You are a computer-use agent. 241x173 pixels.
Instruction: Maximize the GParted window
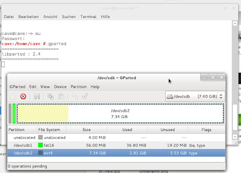[213, 78]
